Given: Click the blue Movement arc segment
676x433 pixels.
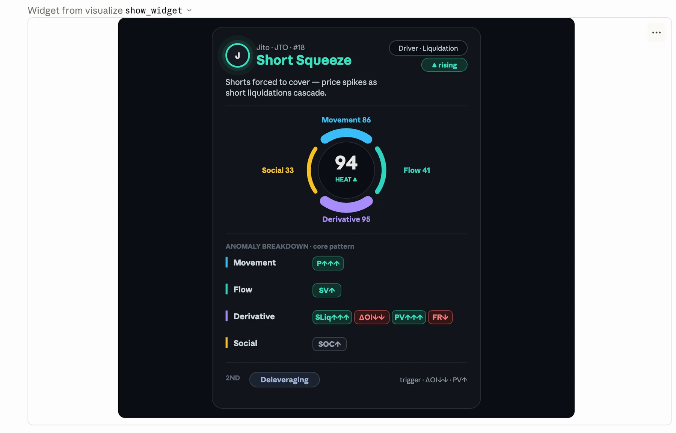Looking at the screenshot, I should pyautogui.click(x=346, y=133).
